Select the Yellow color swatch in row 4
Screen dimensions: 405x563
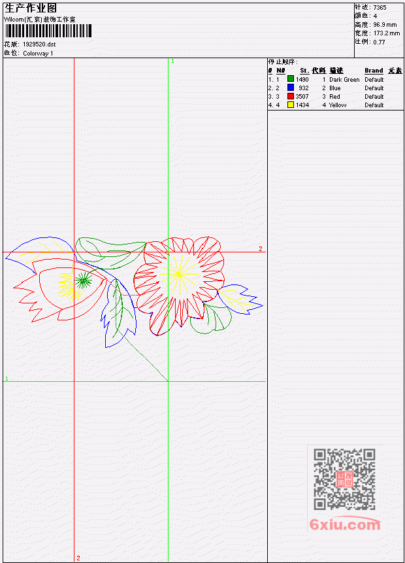click(x=291, y=105)
